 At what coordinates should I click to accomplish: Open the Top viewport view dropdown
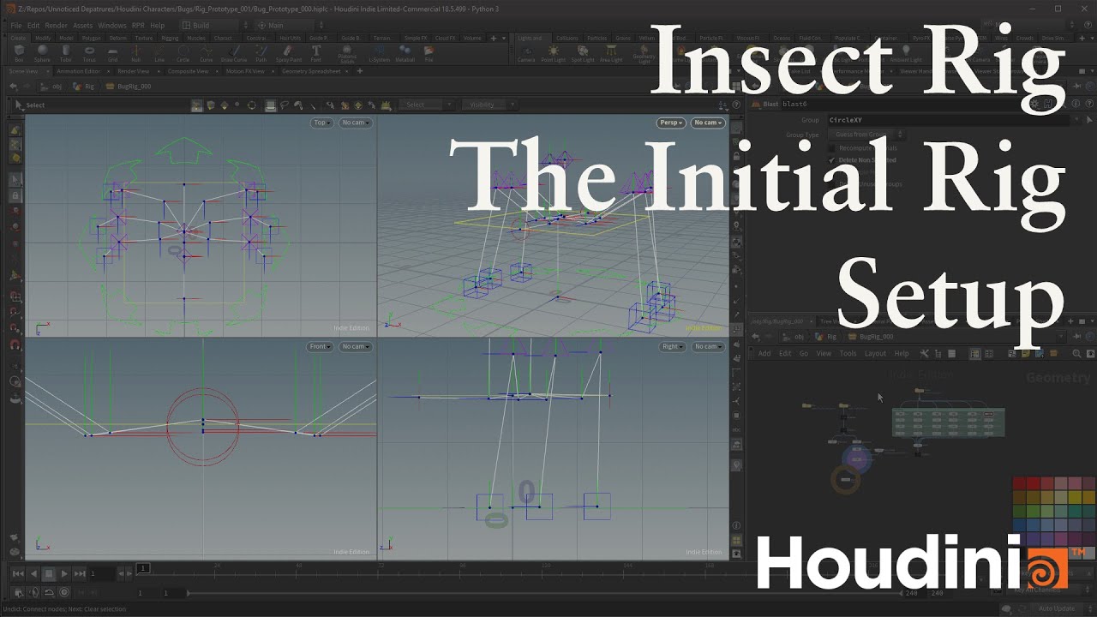tap(321, 123)
